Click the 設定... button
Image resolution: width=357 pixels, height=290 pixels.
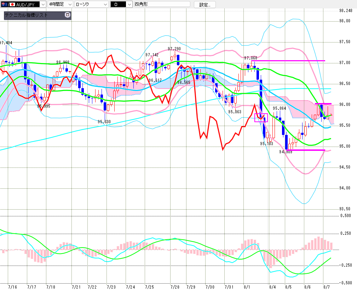coord(205,5)
